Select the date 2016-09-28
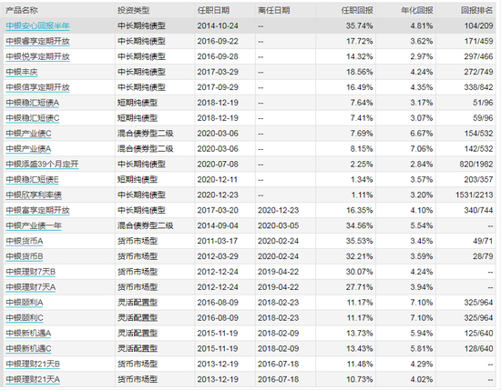This screenshot has height=390, width=501. [x=218, y=56]
